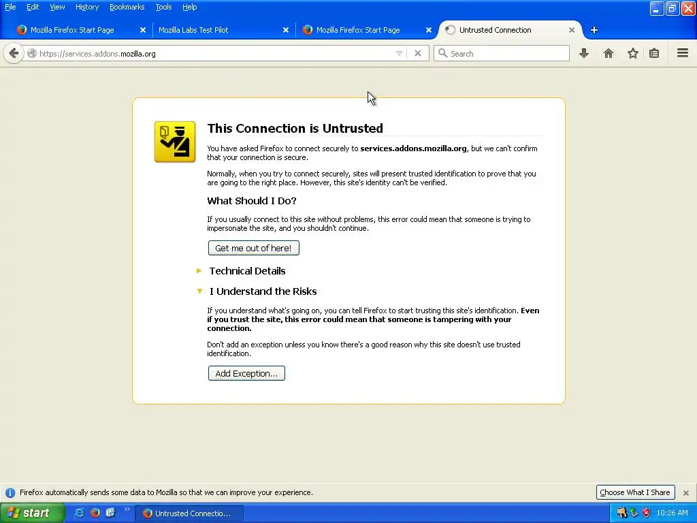Close the Untrusted Connection tab
Viewport: 697px width, 523px height.
pos(572,30)
